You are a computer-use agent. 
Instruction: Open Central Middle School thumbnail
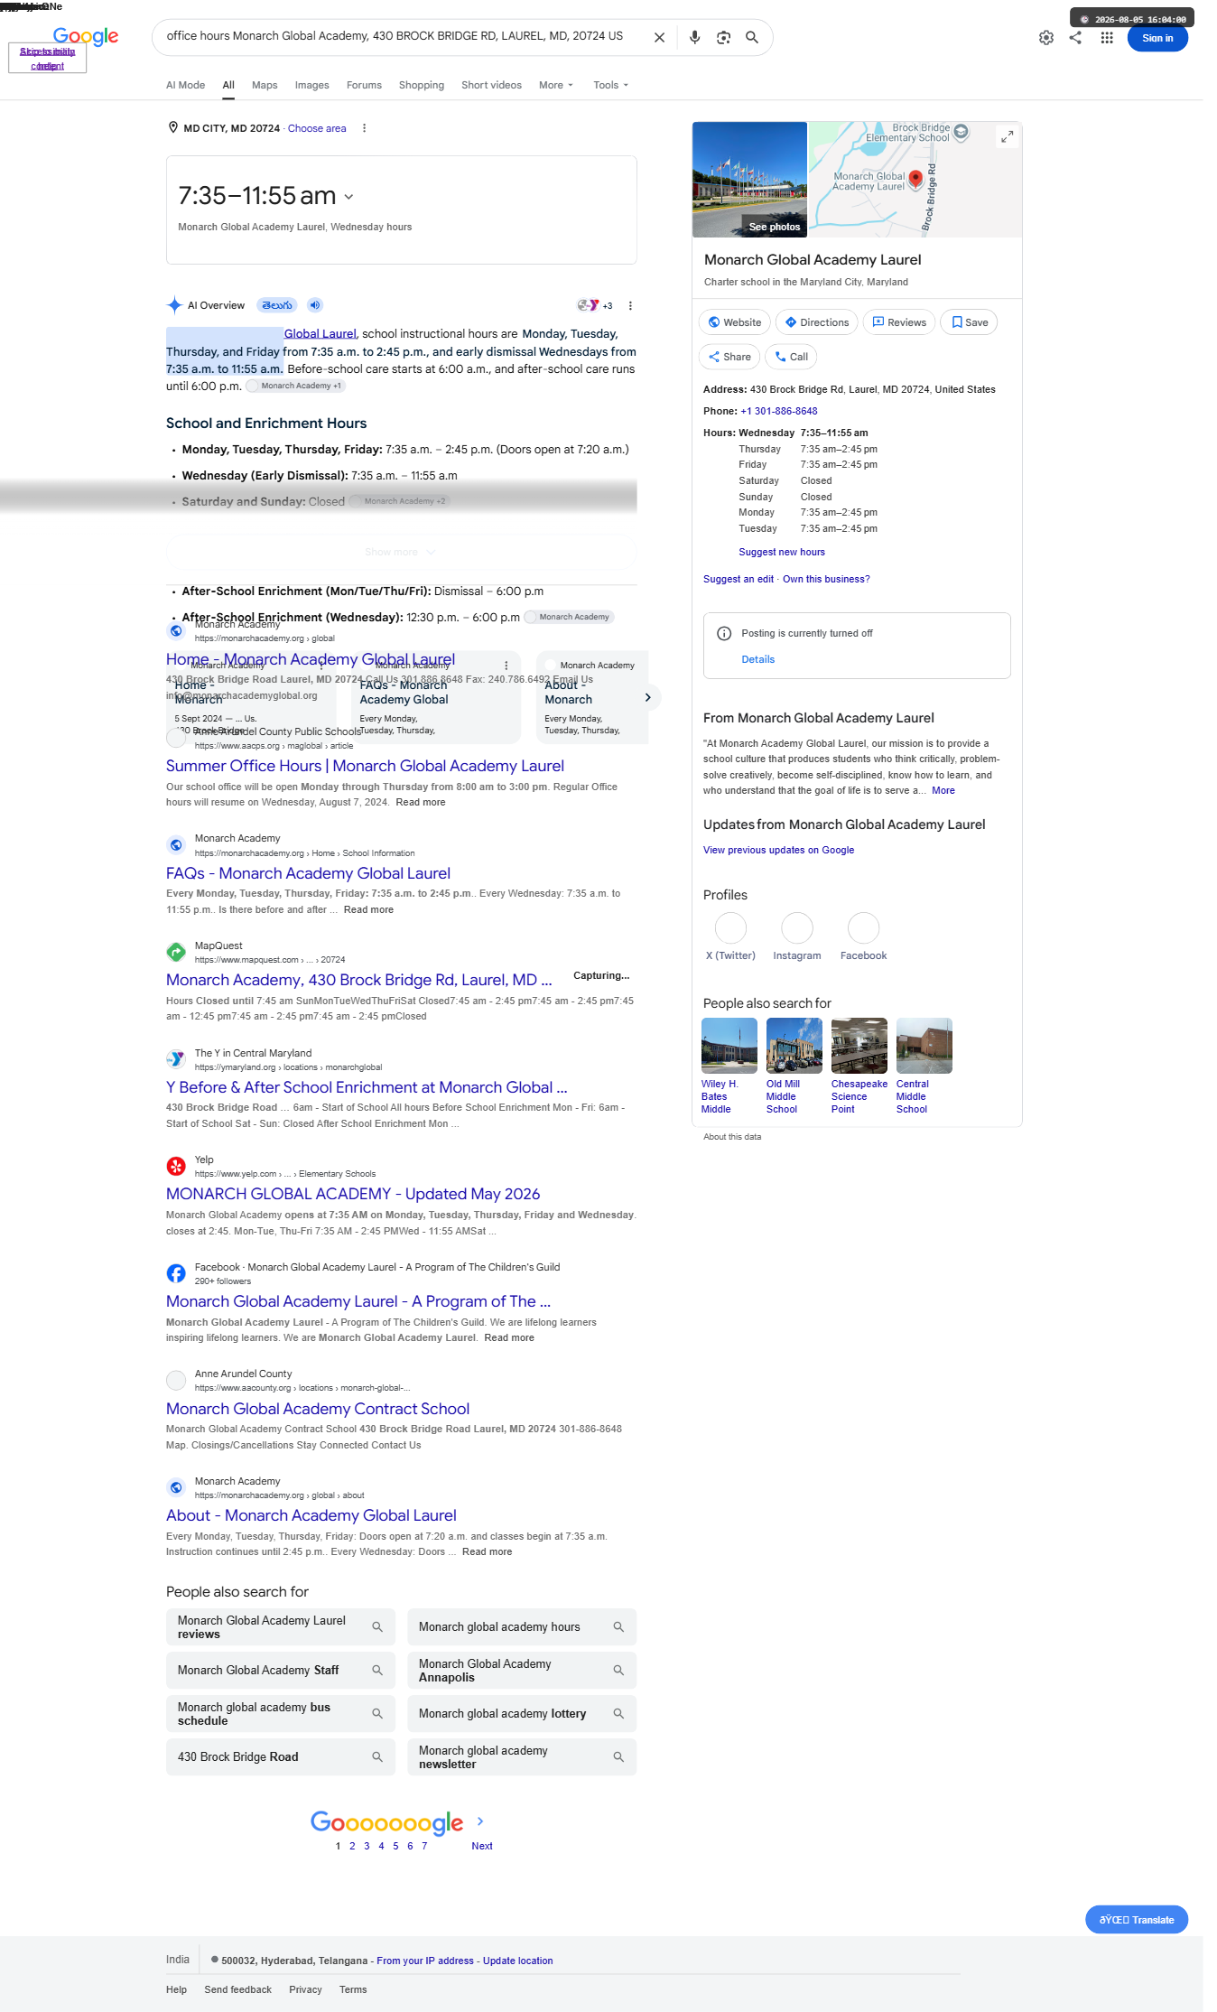[x=924, y=1046]
